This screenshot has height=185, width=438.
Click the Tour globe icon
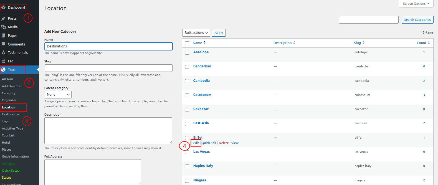pyautogui.click(x=4, y=70)
